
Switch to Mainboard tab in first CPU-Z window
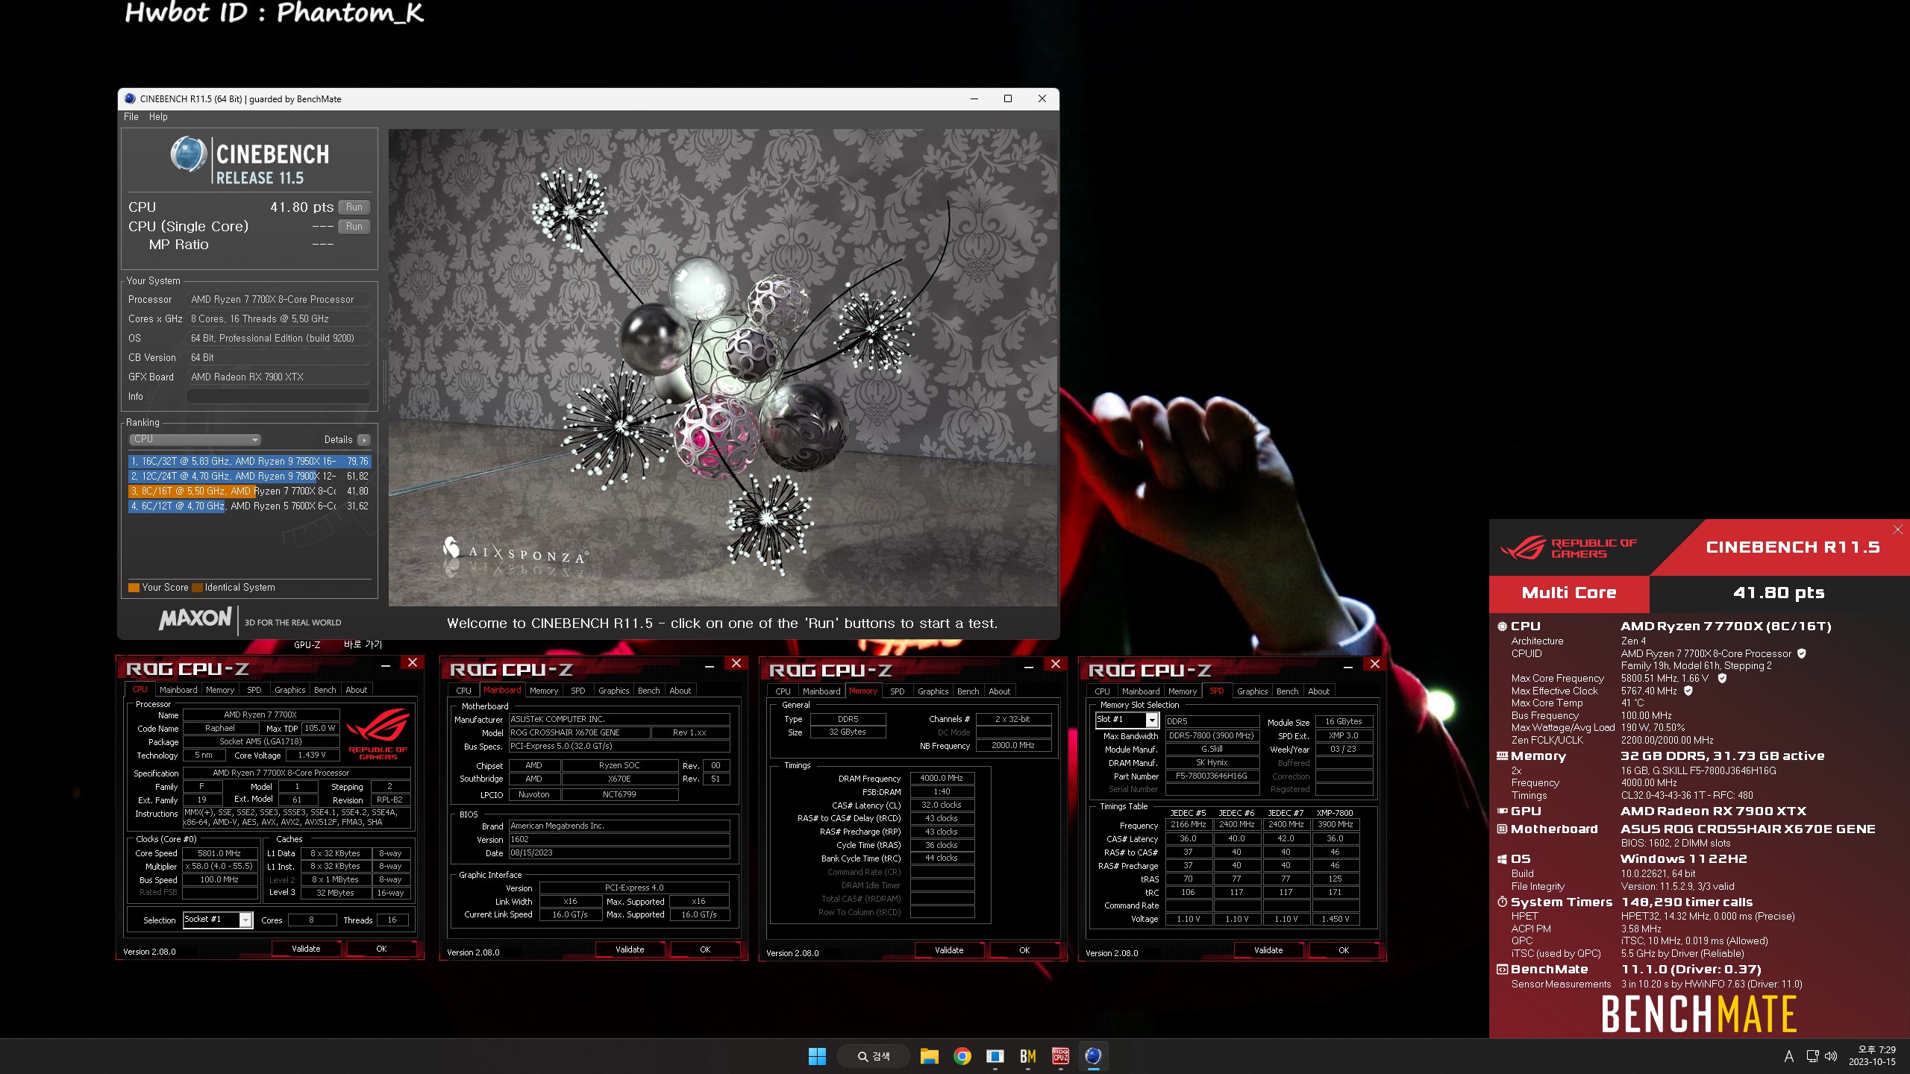[x=178, y=690]
